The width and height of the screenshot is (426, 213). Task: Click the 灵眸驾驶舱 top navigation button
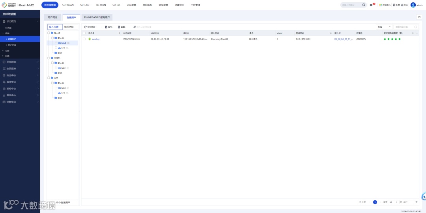tap(50, 5)
